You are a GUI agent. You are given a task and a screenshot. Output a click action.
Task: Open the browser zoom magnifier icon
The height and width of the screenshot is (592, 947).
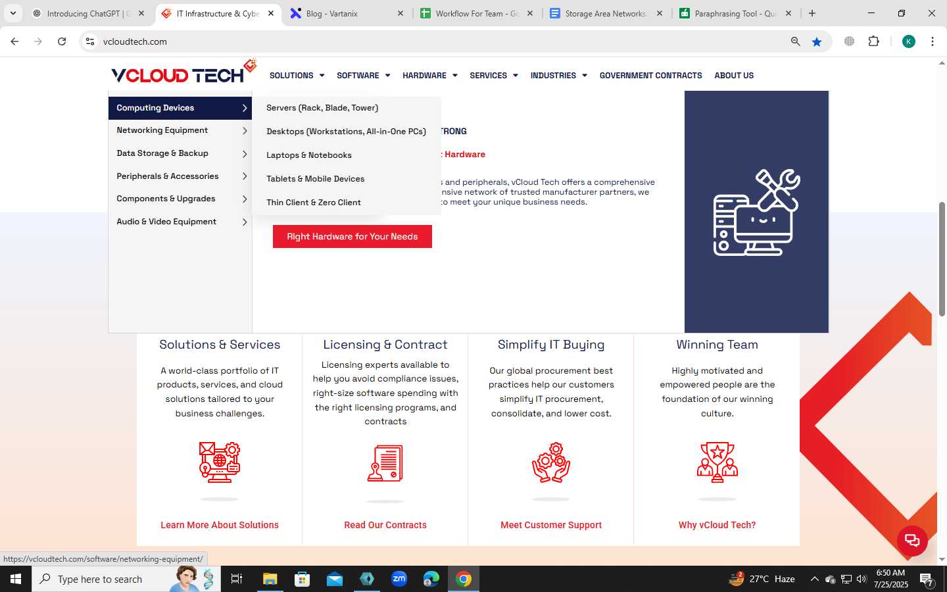[x=796, y=41]
